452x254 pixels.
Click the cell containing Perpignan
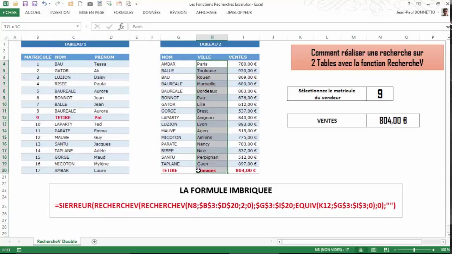212,157
